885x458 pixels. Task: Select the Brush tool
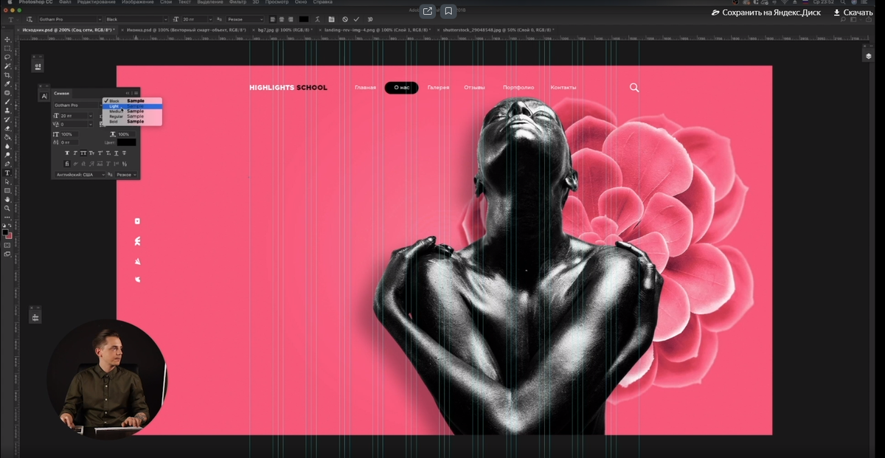7,102
